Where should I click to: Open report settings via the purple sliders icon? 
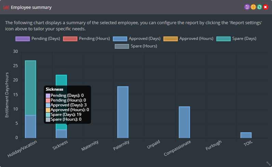click(x=247, y=7)
